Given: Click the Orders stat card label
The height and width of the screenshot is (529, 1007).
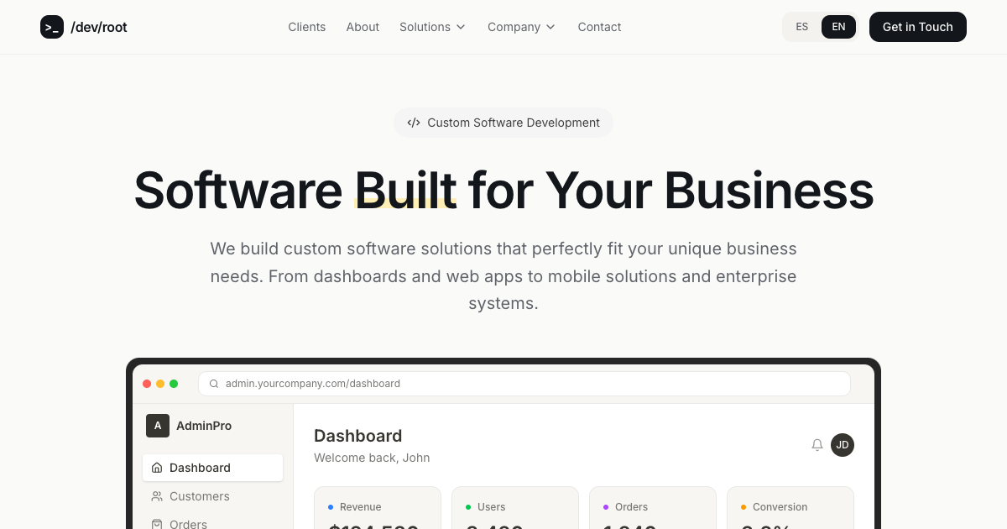Looking at the screenshot, I should click(x=632, y=507).
